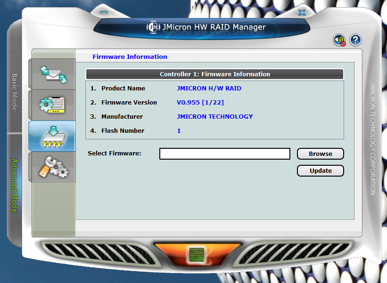Screen dimensions: 387x283
Task: Click the 'JMicron HW RAID Manager' title text
Action: click(214, 27)
